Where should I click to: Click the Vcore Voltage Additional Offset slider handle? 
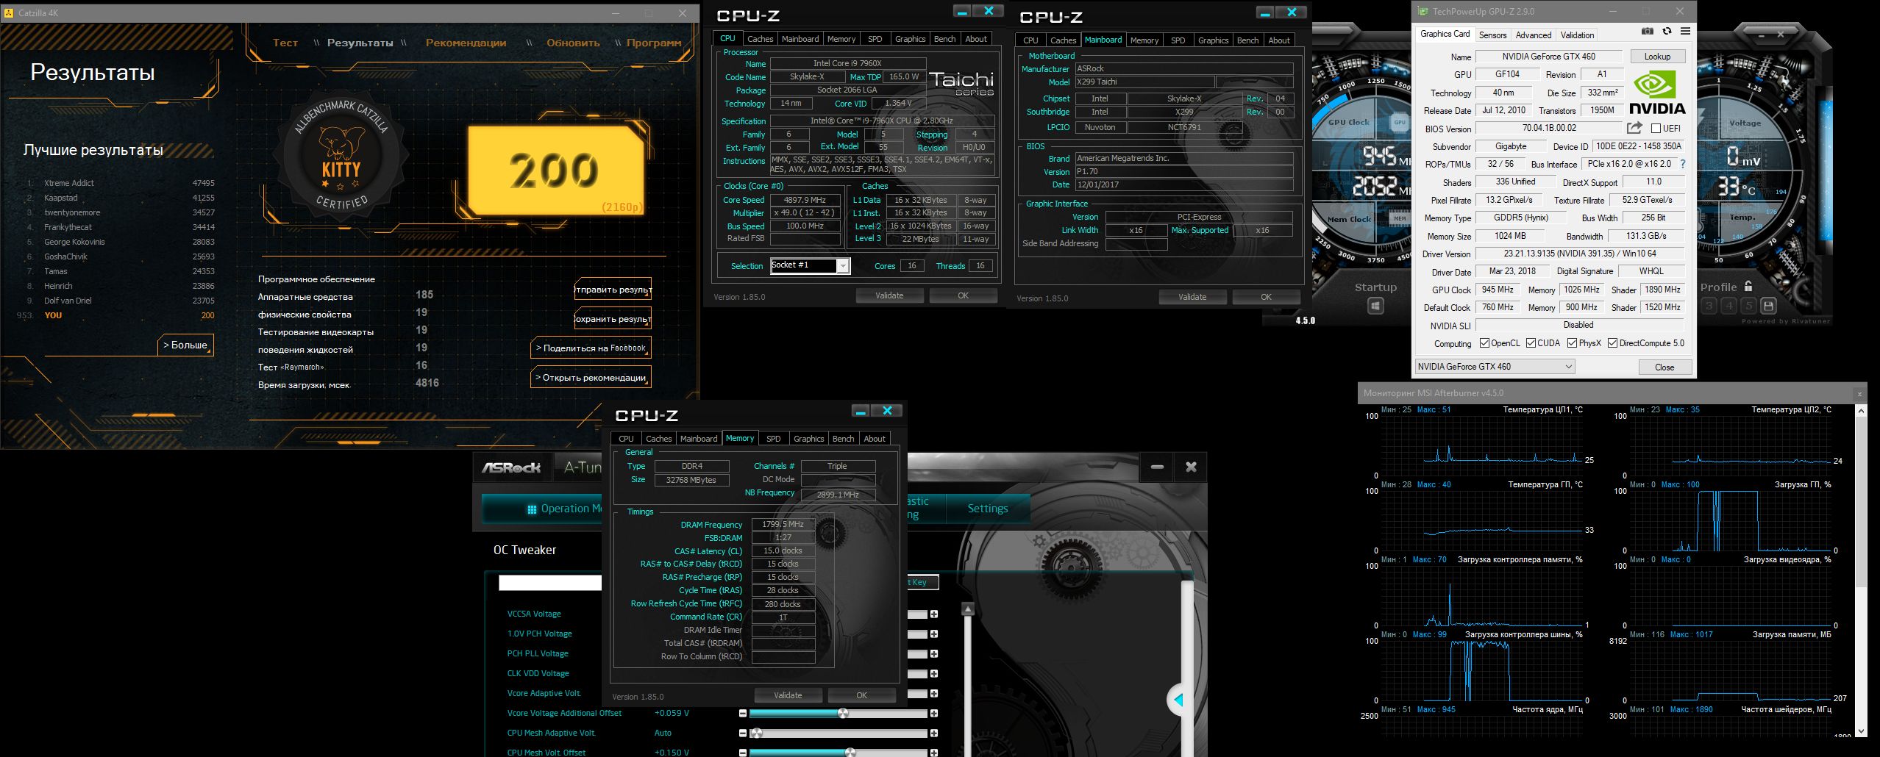pyautogui.click(x=843, y=714)
